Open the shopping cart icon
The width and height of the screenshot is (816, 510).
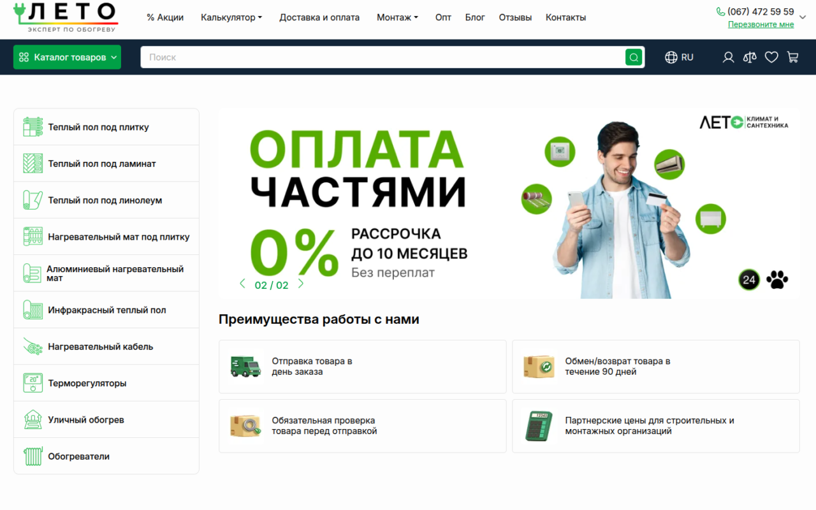[792, 57]
